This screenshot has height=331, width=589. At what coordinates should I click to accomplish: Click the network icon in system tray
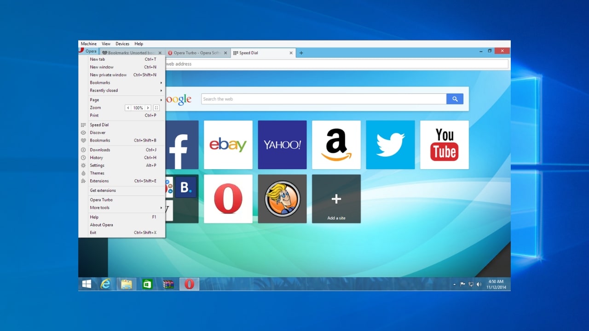click(x=471, y=285)
